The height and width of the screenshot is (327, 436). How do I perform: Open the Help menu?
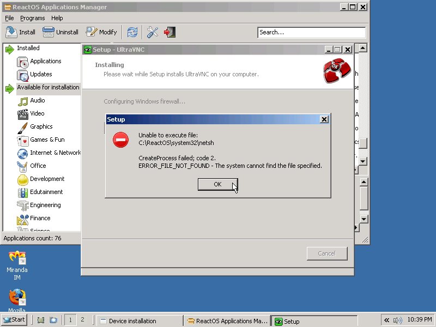(x=57, y=18)
